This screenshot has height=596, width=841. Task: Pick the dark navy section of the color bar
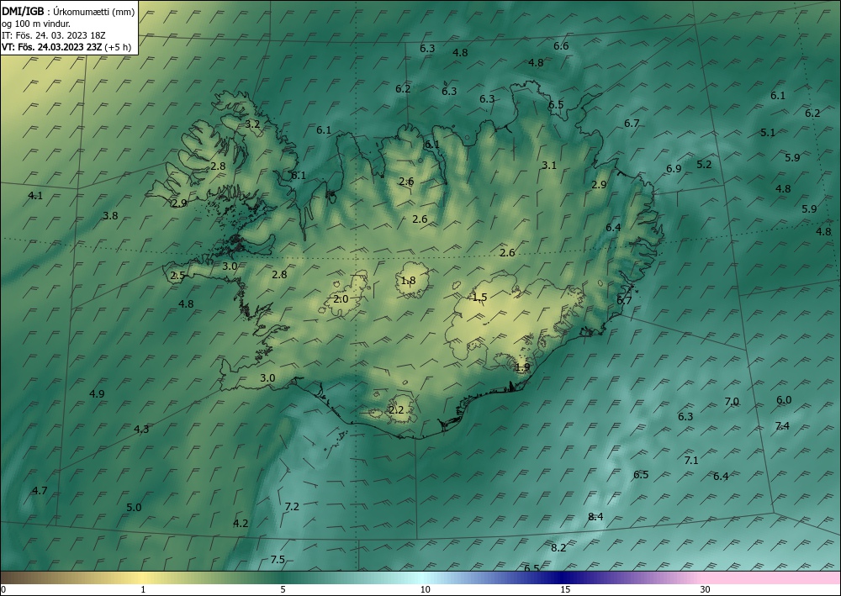[x=563, y=578]
